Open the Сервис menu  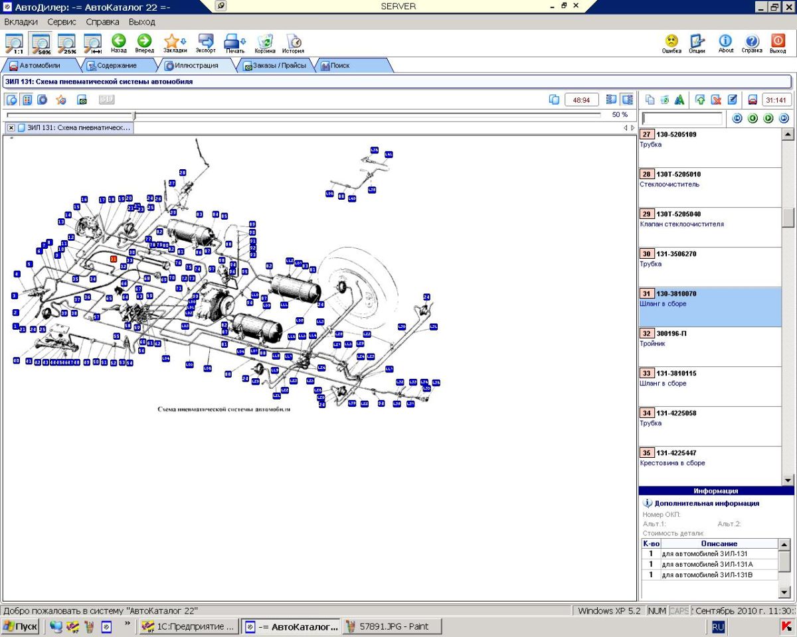[x=62, y=22]
